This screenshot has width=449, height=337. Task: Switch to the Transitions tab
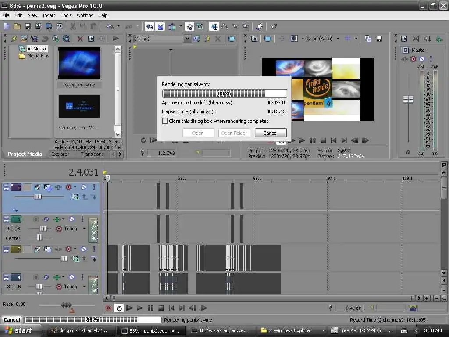(x=92, y=154)
